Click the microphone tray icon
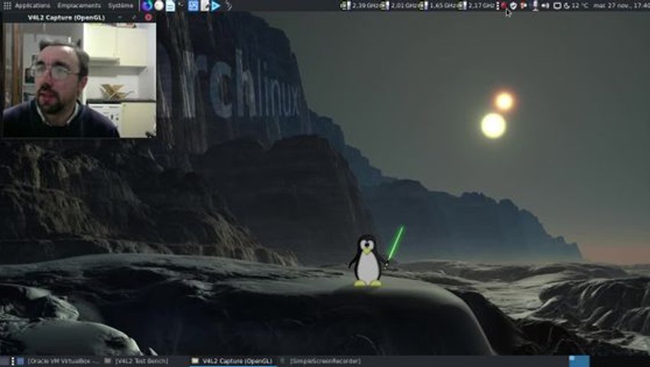The width and height of the screenshot is (650, 367). [535, 5]
